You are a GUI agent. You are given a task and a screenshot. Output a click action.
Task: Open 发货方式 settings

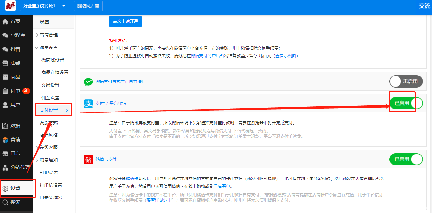[49, 123]
